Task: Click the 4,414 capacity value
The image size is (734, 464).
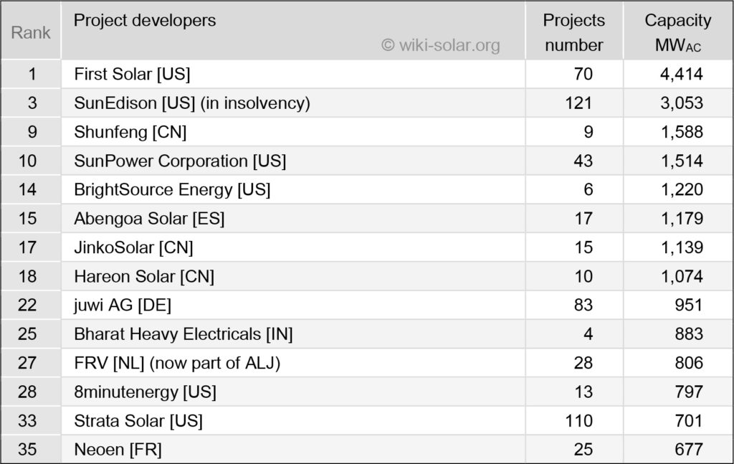Action: click(x=682, y=74)
